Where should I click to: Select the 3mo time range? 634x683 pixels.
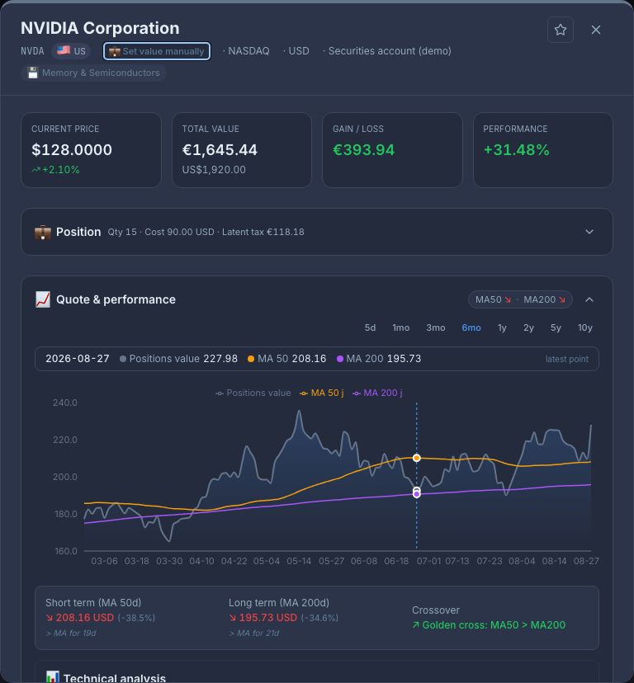coord(436,327)
